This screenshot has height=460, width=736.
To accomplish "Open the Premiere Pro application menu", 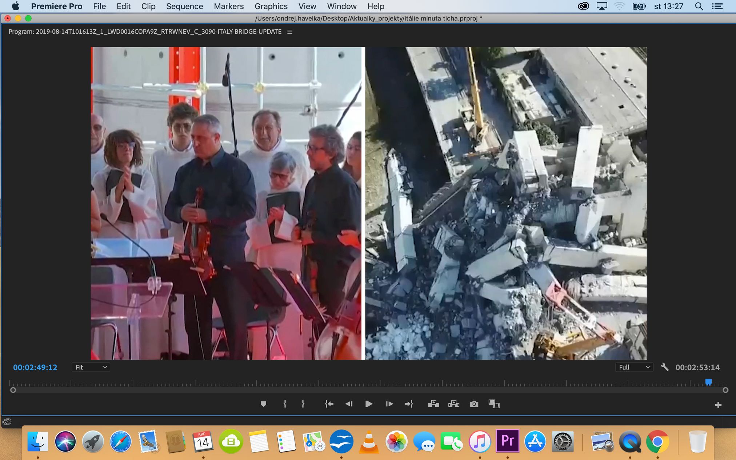I will [57, 6].
